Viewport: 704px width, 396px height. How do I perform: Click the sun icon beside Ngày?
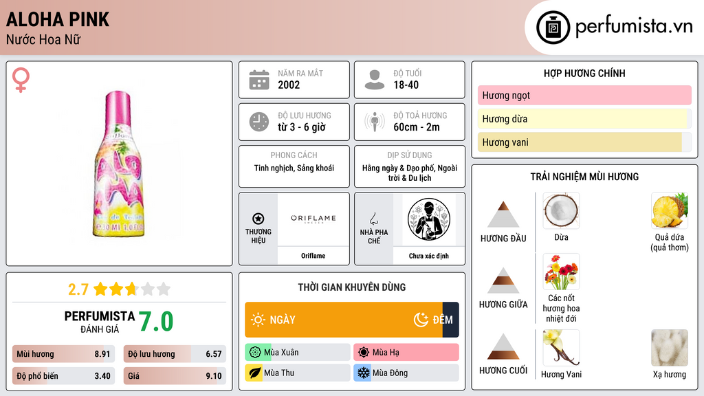(258, 320)
